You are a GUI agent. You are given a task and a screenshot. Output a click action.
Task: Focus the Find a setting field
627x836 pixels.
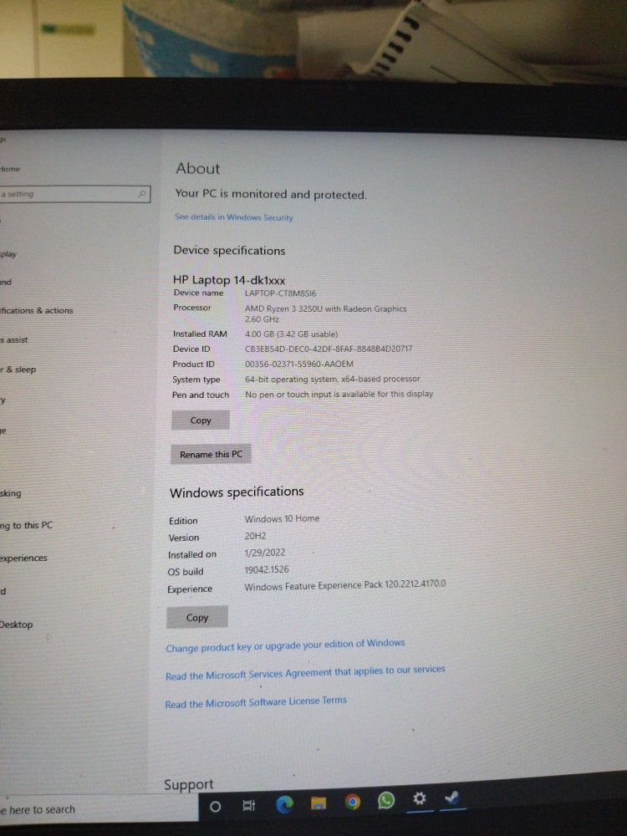pyautogui.click(x=74, y=194)
